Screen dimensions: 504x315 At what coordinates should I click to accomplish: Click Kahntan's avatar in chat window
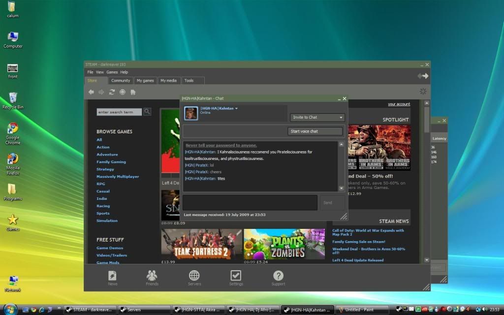coord(191,113)
